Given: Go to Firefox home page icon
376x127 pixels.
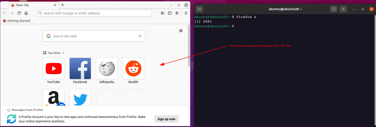Looking at the screenshot, I should tap(26, 13).
